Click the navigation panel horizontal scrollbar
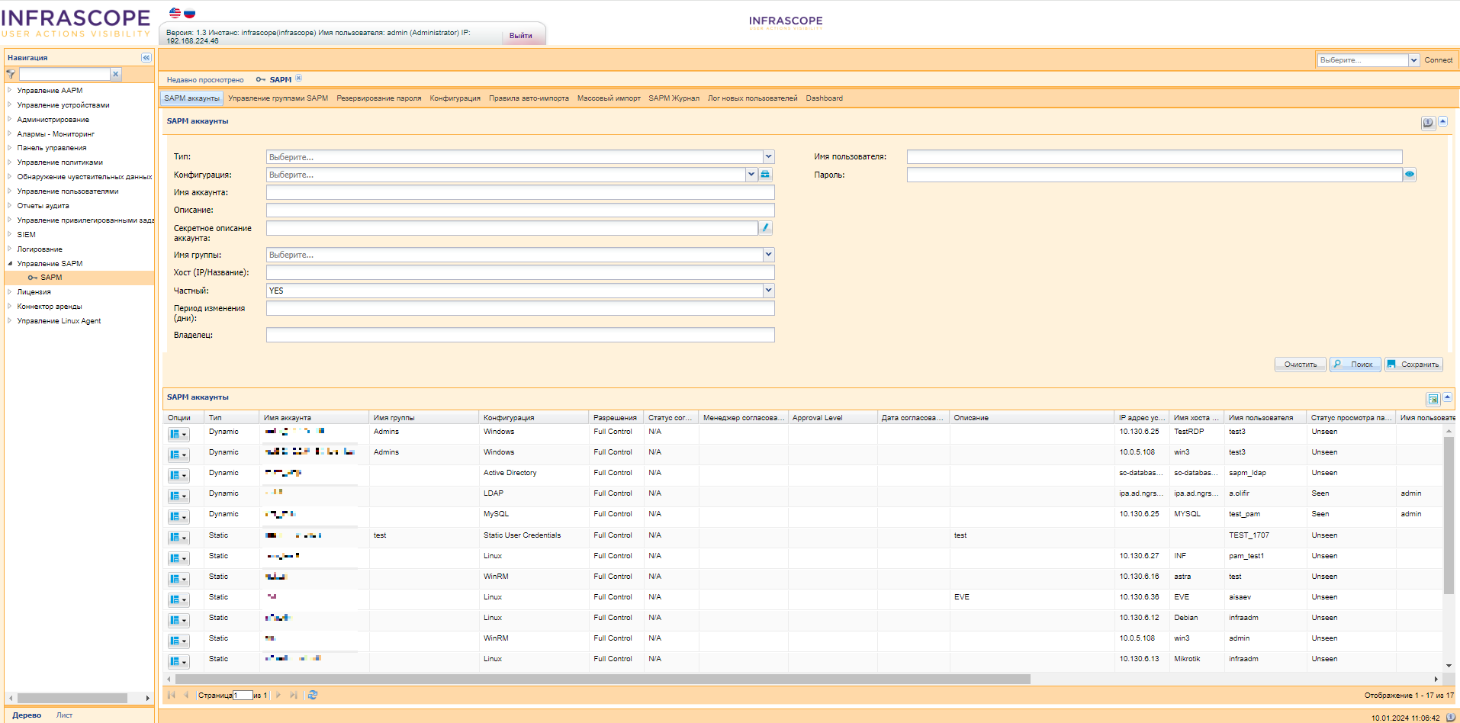This screenshot has height=723, width=1460. 72,698
